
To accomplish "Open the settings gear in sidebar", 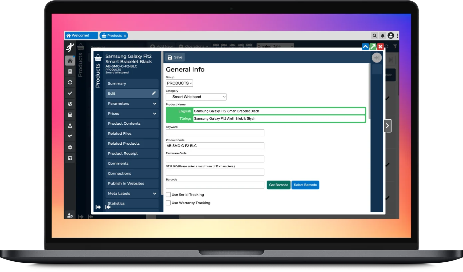I will pyautogui.click(x=70, y=147).
